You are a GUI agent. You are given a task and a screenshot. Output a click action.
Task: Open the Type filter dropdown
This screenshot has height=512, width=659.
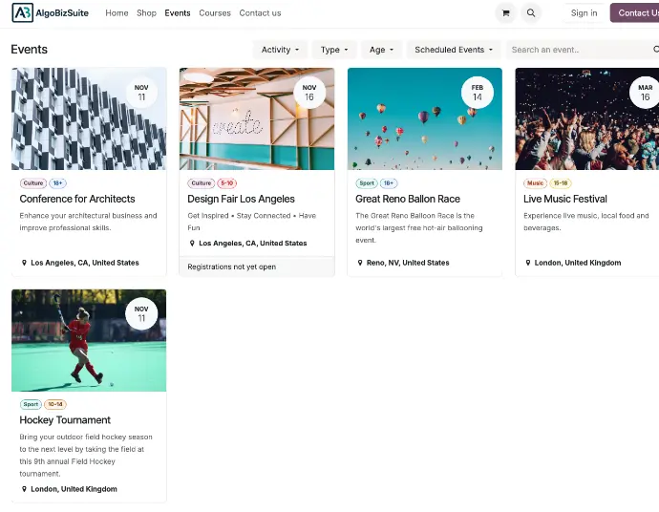tap(334, 50)
